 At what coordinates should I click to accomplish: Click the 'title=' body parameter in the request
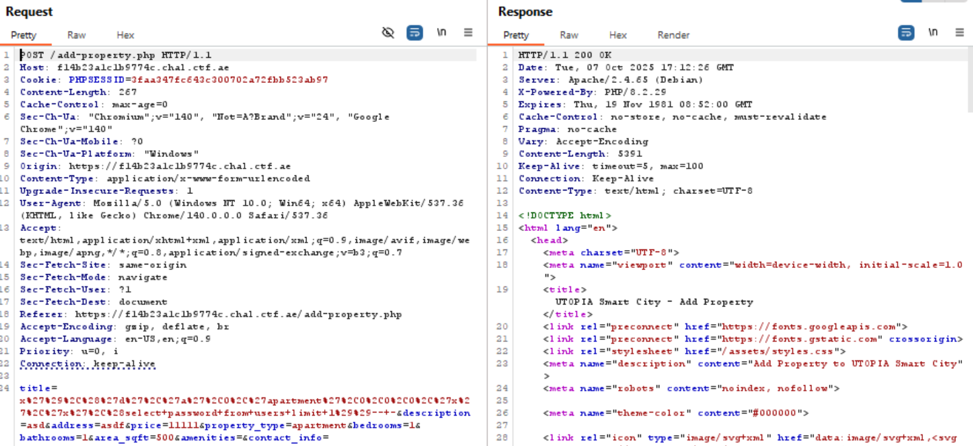(x=38, y=388)
